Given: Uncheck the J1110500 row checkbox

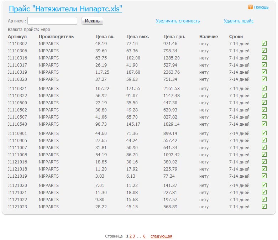Looking at the screenshot, I should pyautogui.click(x=264, y=103).
